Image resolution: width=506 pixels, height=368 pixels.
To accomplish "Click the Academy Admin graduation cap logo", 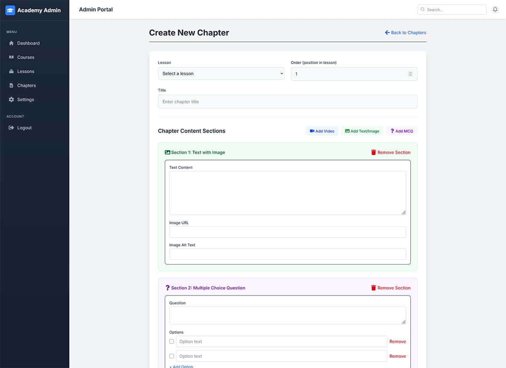I will click(10, 10).
